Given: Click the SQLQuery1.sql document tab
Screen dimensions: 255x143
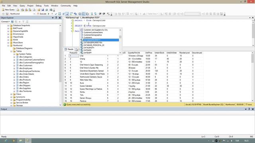Looking at the screenshot, I should coord(82,17).
